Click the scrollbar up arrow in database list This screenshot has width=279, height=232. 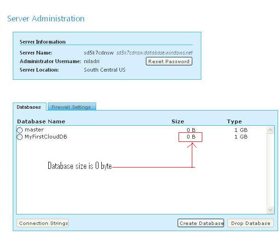coord(270,130)
